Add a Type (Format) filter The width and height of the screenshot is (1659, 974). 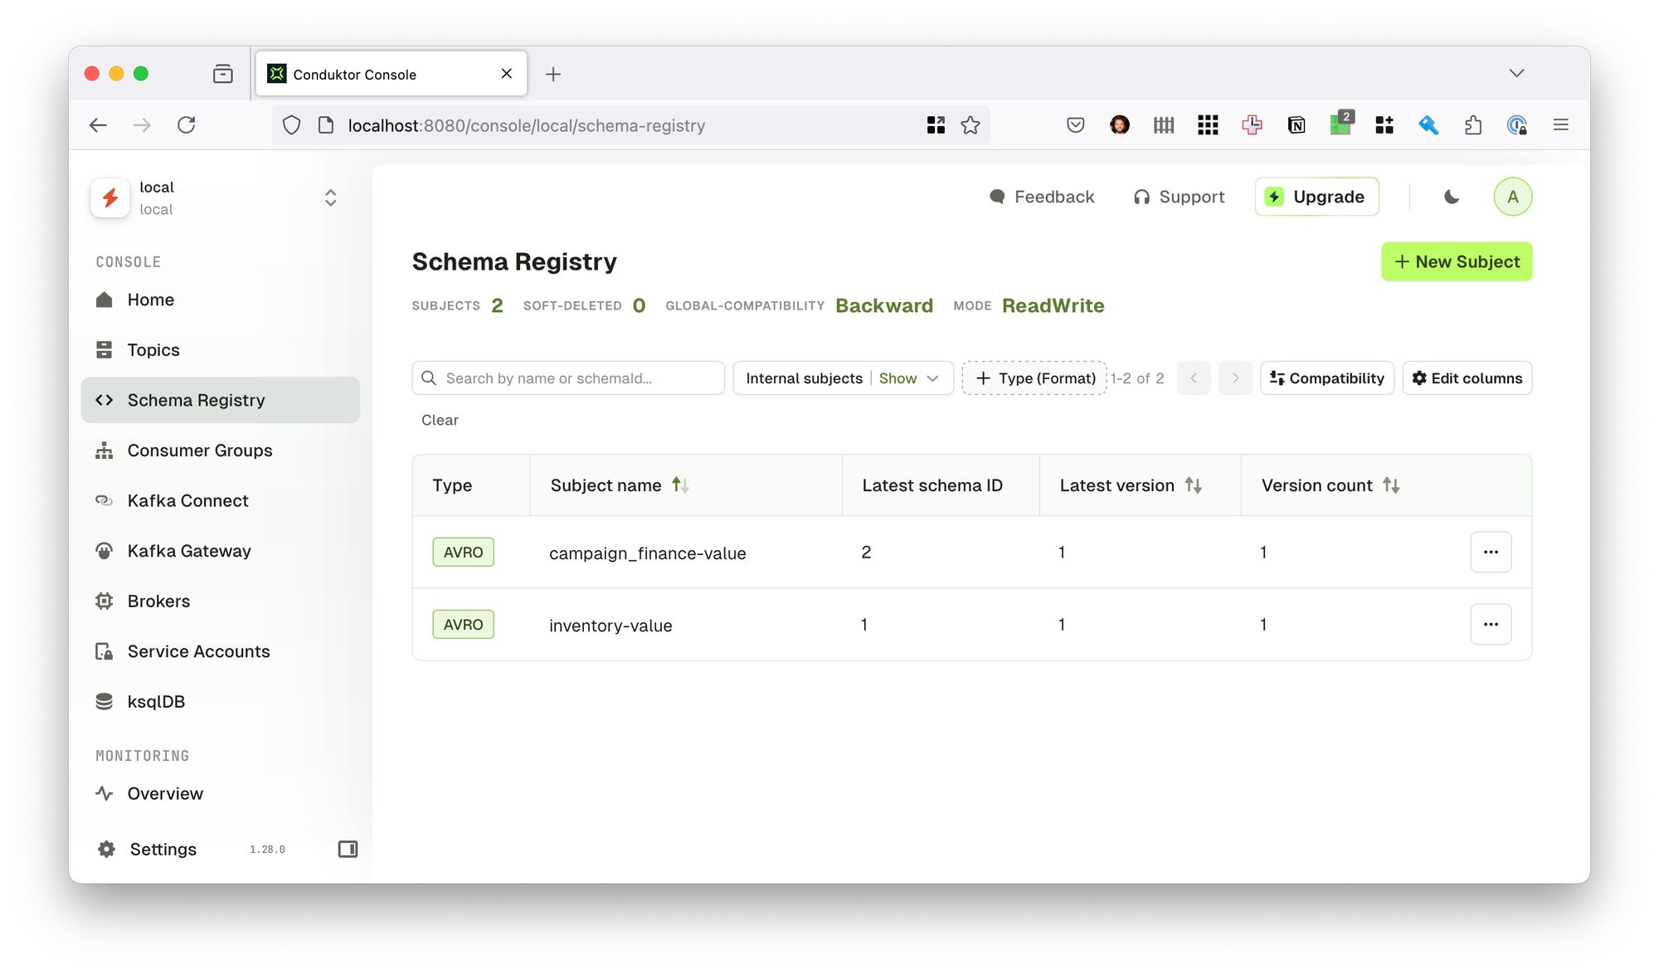point(1034,377)
